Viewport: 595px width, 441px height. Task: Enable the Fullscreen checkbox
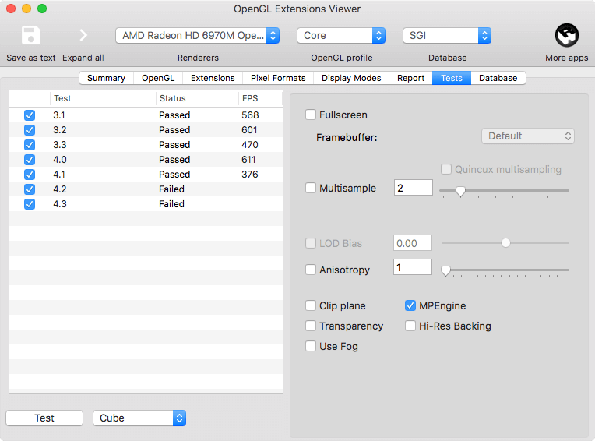coord(311,115)
